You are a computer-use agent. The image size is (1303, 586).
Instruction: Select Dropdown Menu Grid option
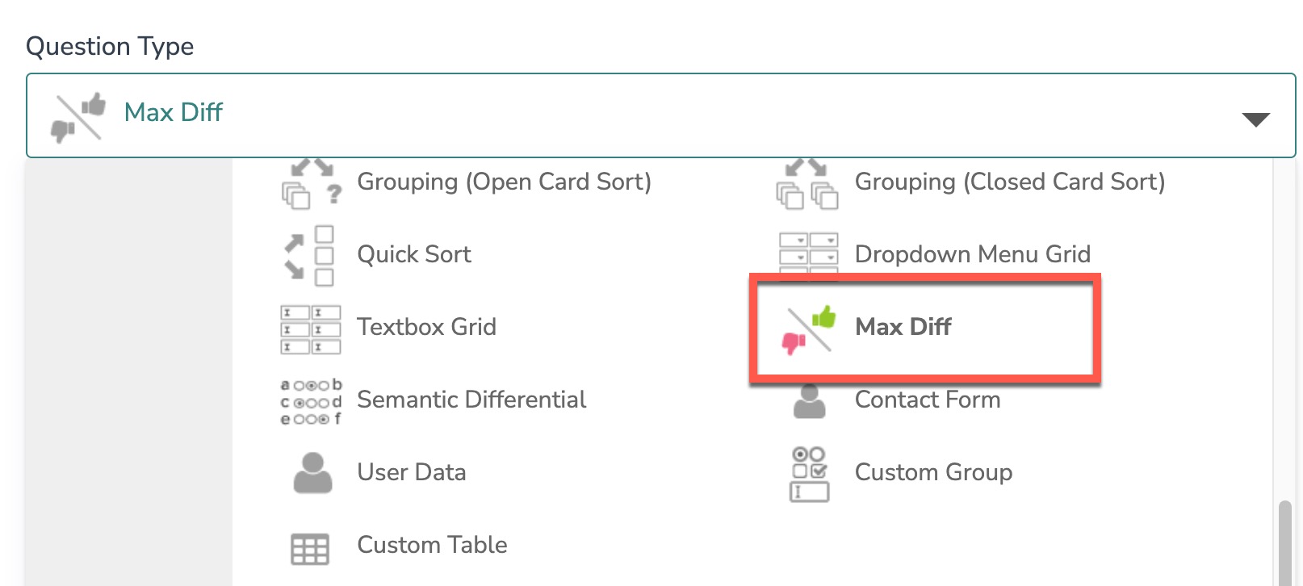[x=972, y=254]
